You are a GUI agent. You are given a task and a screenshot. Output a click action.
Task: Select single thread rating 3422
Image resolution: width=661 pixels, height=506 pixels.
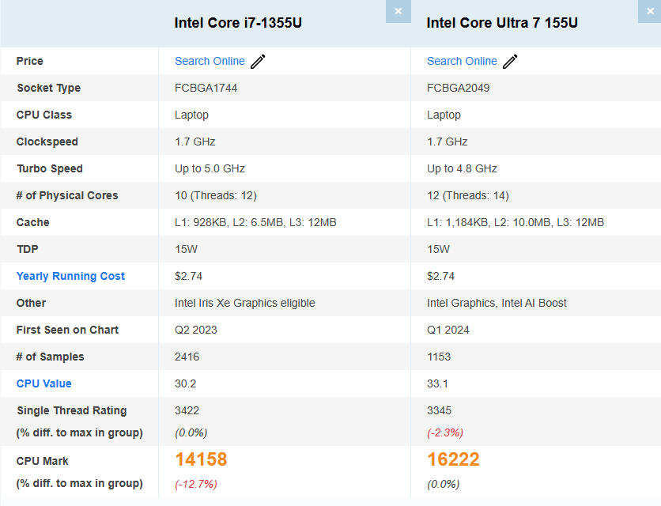point(187,410)
